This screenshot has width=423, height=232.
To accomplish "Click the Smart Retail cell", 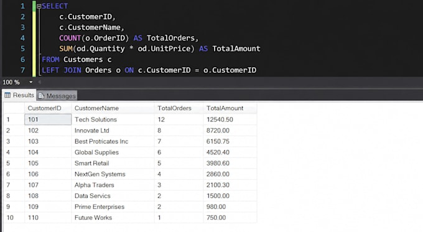I will point(113,163).
